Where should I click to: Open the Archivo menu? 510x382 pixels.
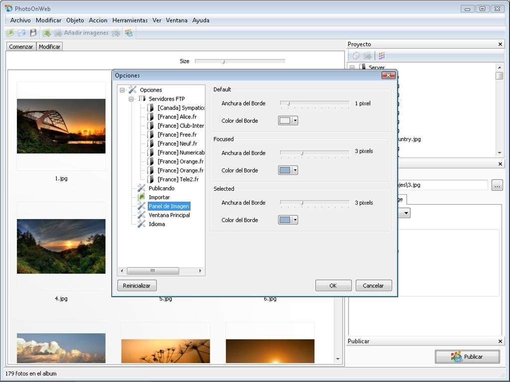20,20
